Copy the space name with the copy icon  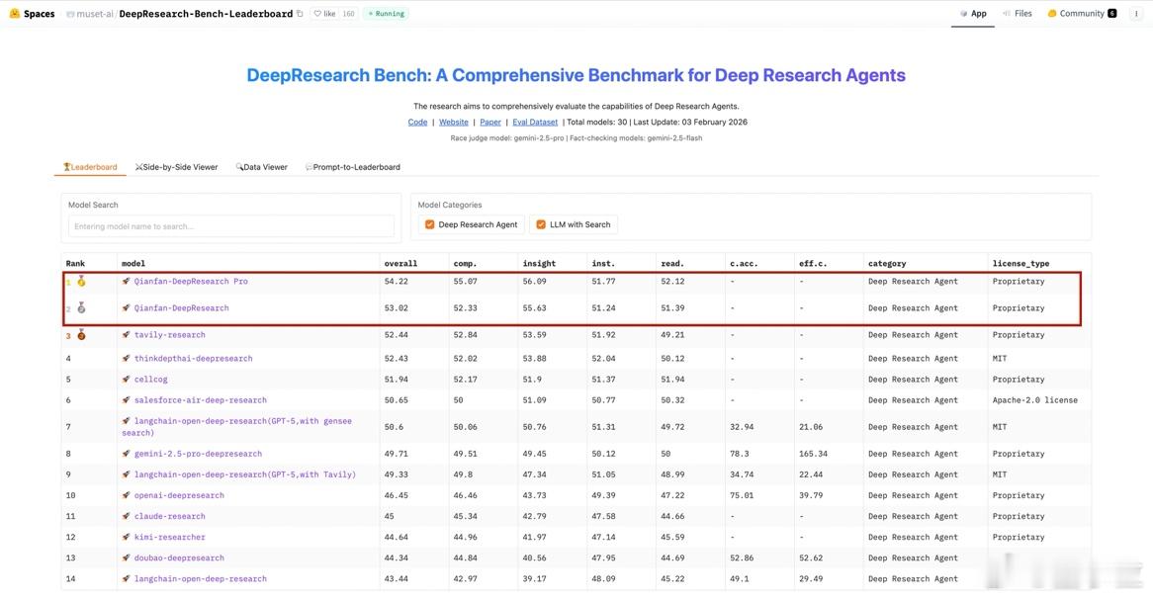[300, 13]
